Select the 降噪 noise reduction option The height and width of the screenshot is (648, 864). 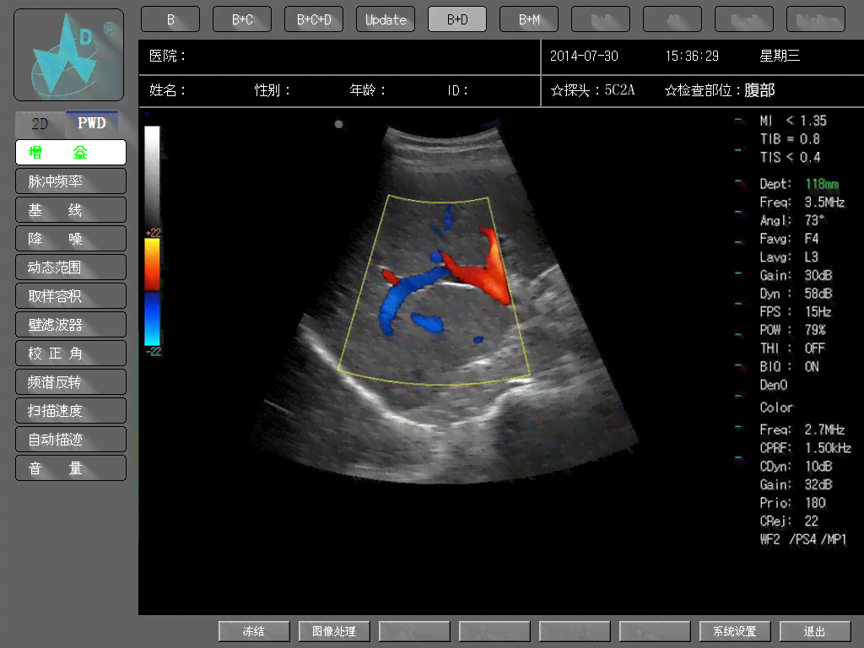point(71,238)
